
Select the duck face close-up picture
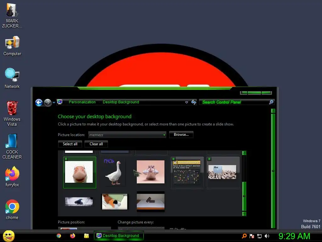(80, 172)
